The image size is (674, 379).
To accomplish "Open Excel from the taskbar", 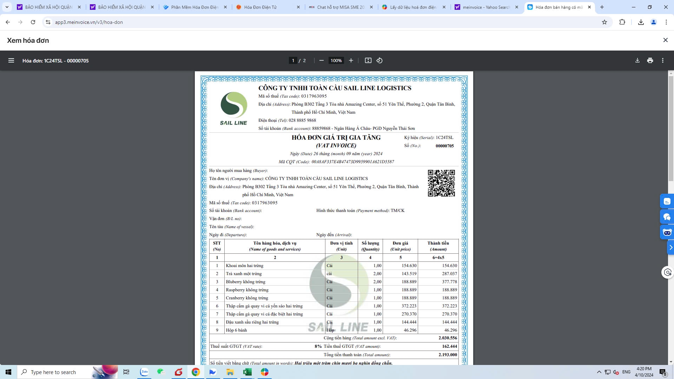I will click(247, 372).
